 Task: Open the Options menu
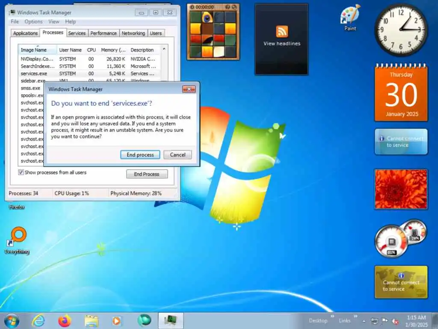tap(33, 21)
